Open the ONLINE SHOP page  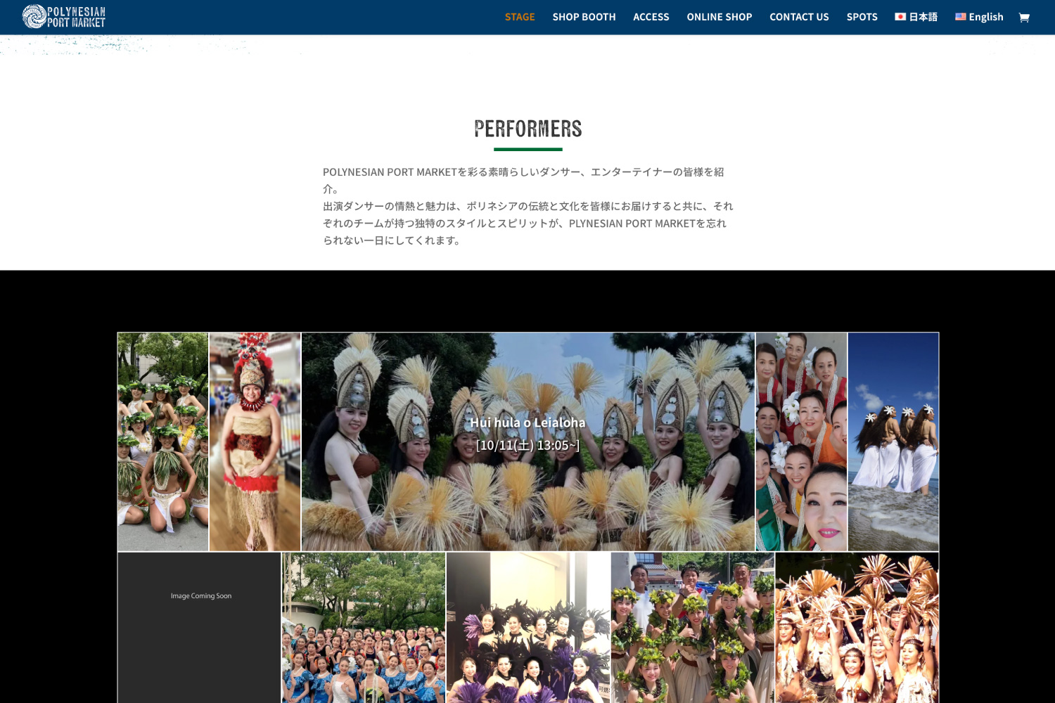(x=719, y=16)
